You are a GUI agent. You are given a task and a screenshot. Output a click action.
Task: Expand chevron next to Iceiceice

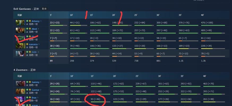(x=39, y=44)
